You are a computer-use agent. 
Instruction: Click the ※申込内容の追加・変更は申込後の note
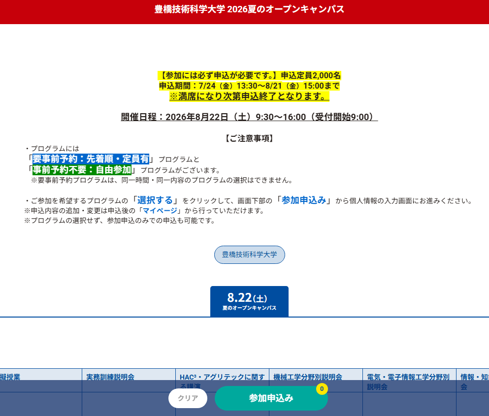pyautogui.click(x=145, y=211)
